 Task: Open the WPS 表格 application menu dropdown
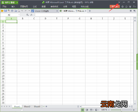[17, 3]
